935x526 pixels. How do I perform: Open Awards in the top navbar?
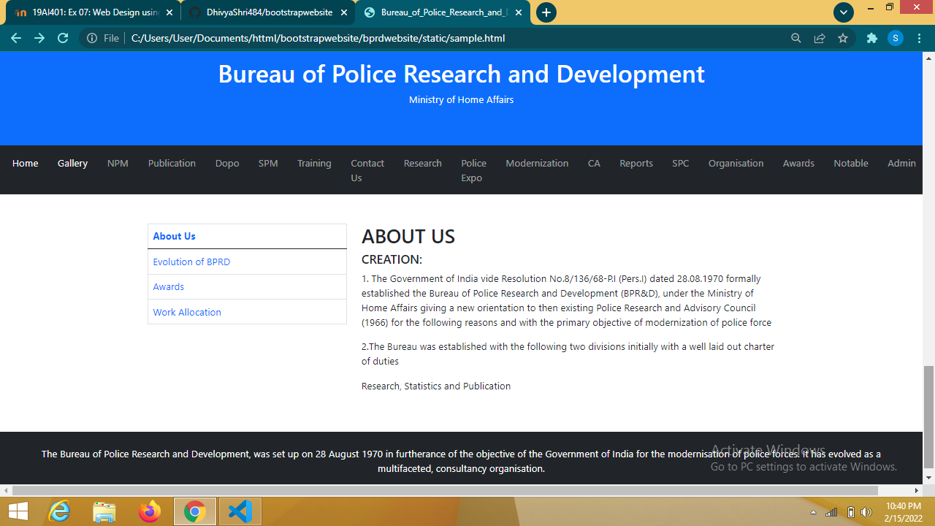click(x=798, y=163)
